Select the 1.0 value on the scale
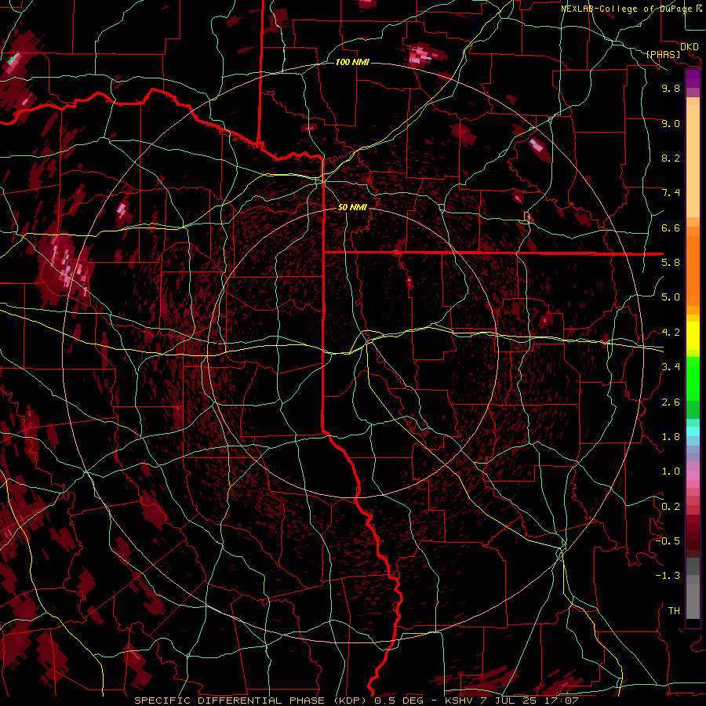 tap(671, 471)
